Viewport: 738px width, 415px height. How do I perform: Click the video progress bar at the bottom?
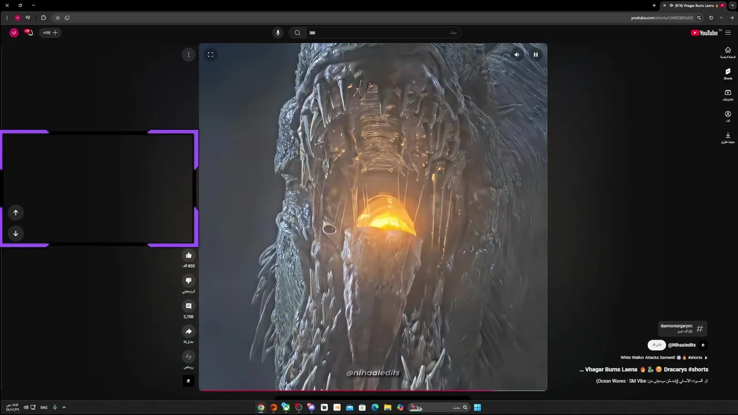coord(373,390)
